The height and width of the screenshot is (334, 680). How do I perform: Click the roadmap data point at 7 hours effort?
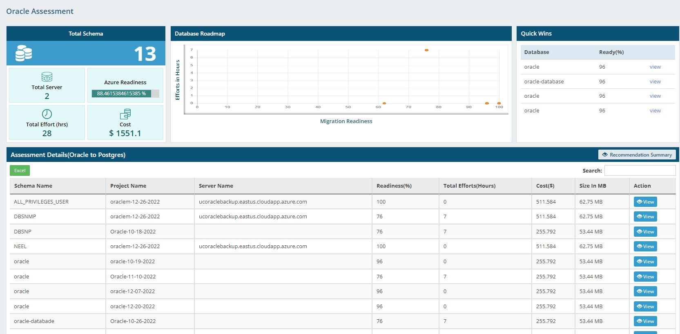(x=426, y=50)
